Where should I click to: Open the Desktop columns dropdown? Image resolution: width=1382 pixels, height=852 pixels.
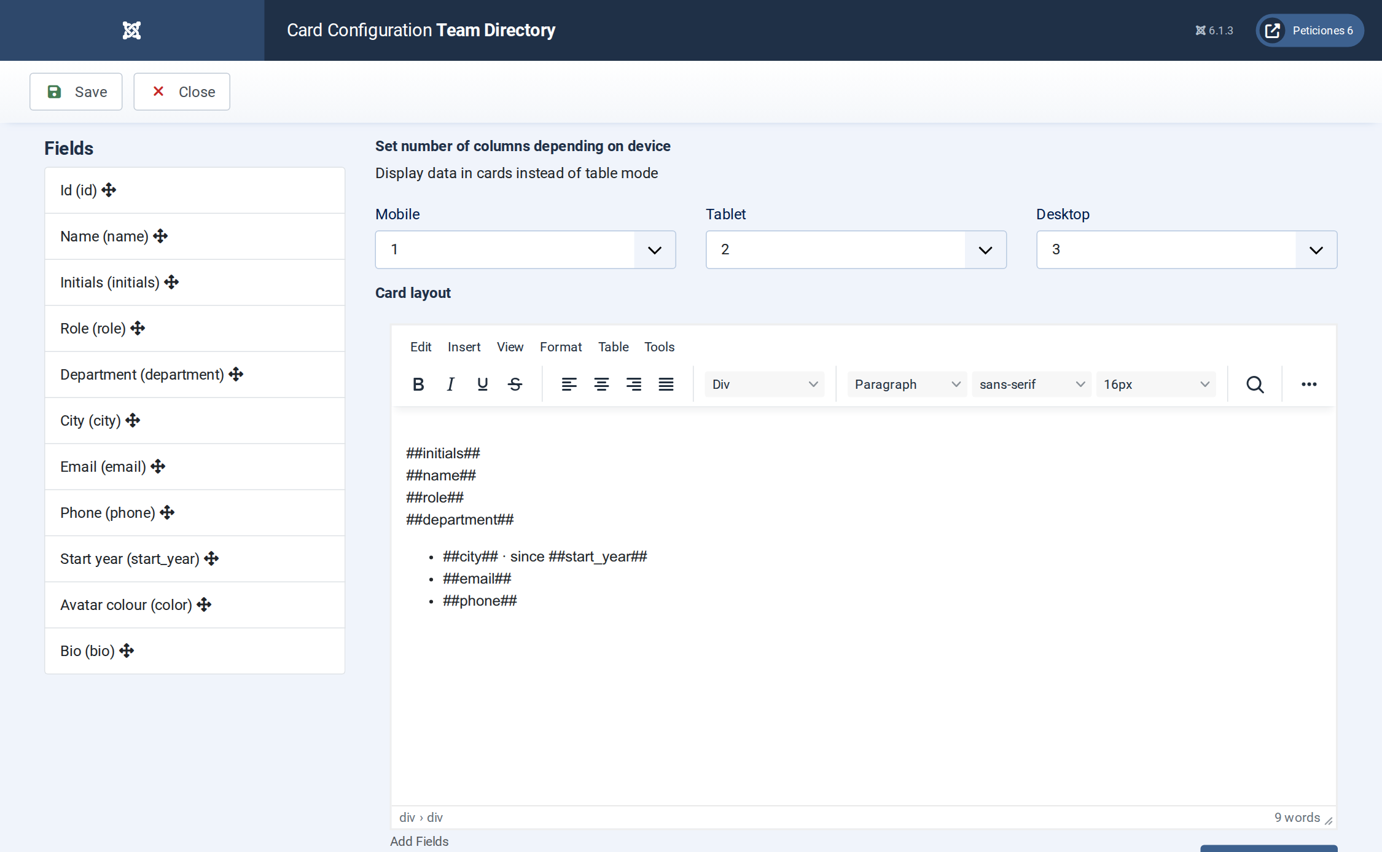pos(1186,249)
